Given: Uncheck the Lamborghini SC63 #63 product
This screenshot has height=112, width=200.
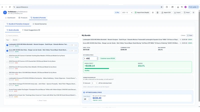Looking at the screenshot, I should click(7, 45).
